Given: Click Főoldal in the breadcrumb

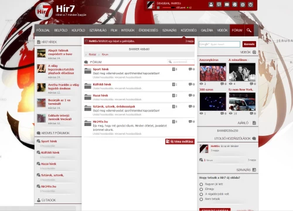Looking at the screenshot, I should 93,55.
